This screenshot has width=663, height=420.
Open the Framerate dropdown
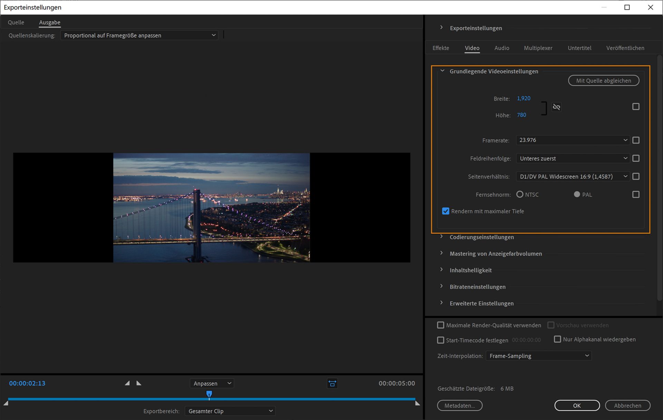(573, 140)
